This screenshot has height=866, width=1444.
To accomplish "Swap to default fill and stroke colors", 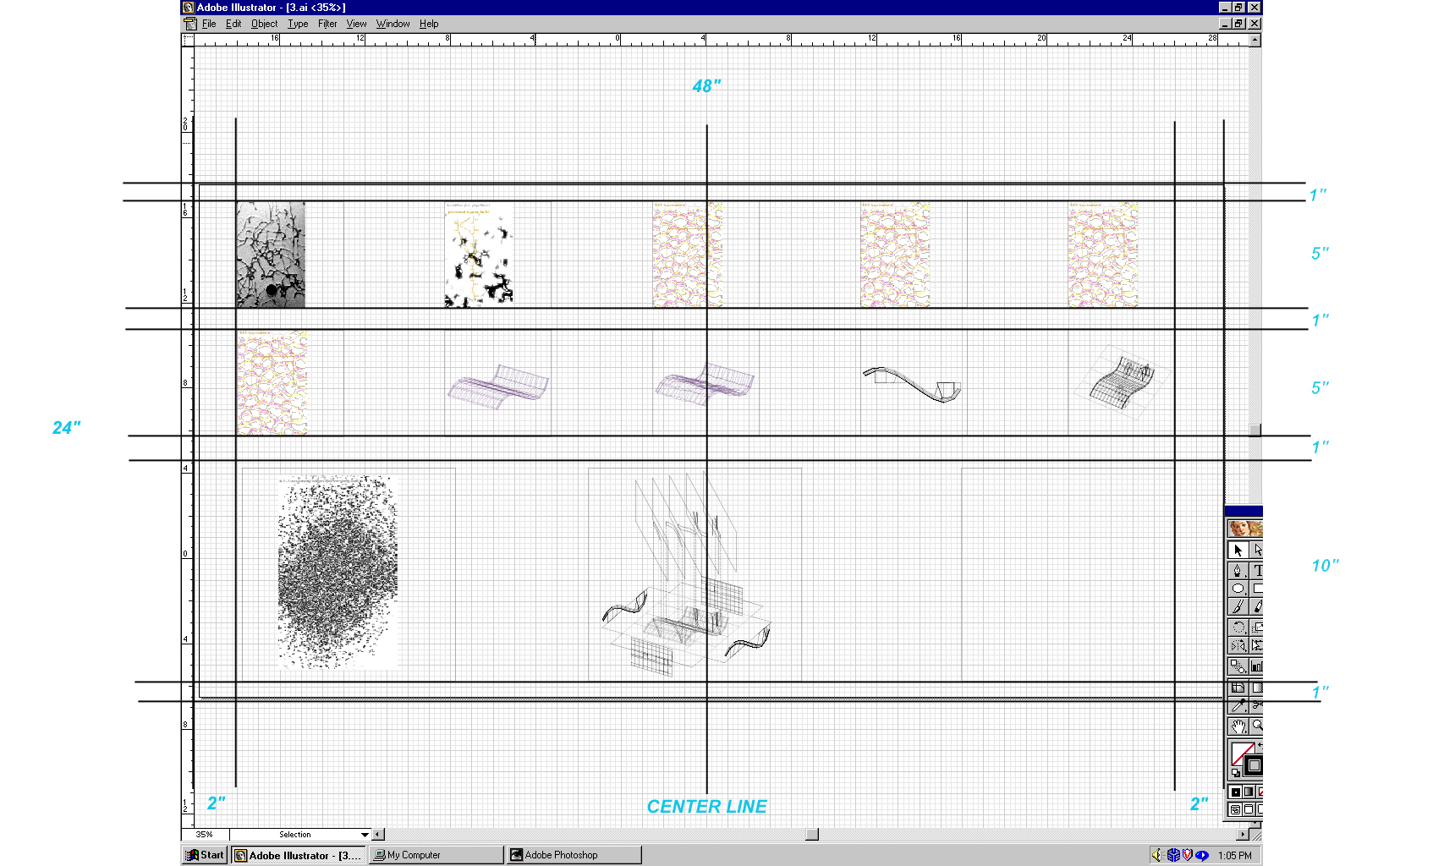I will click(x=1235, y=773).
